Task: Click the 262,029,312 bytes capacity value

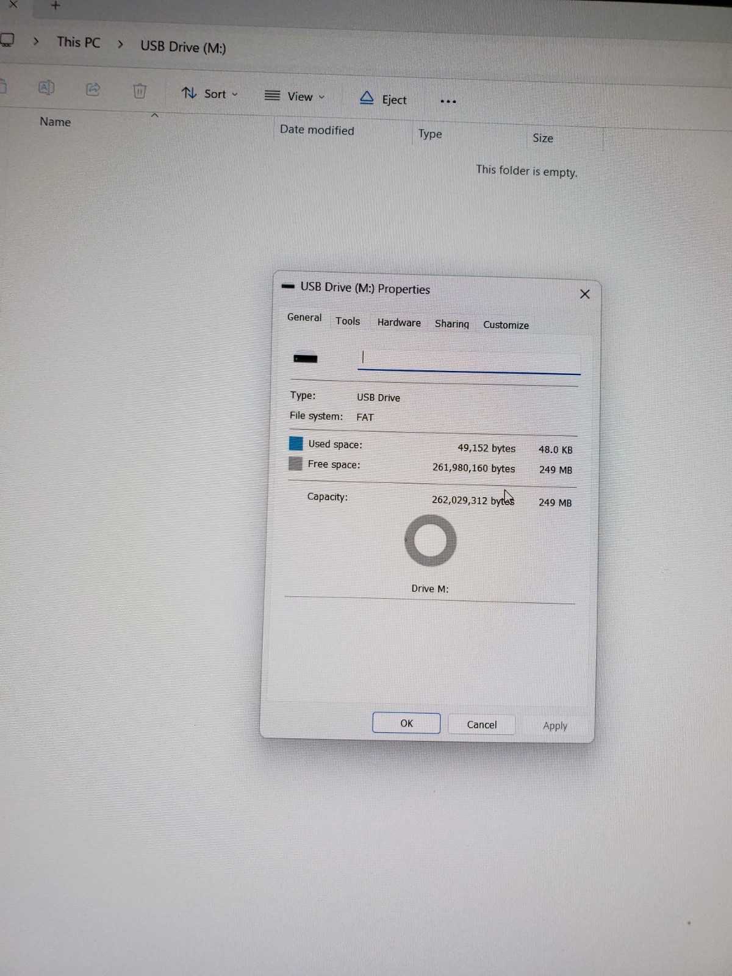Action: (473, 500)
